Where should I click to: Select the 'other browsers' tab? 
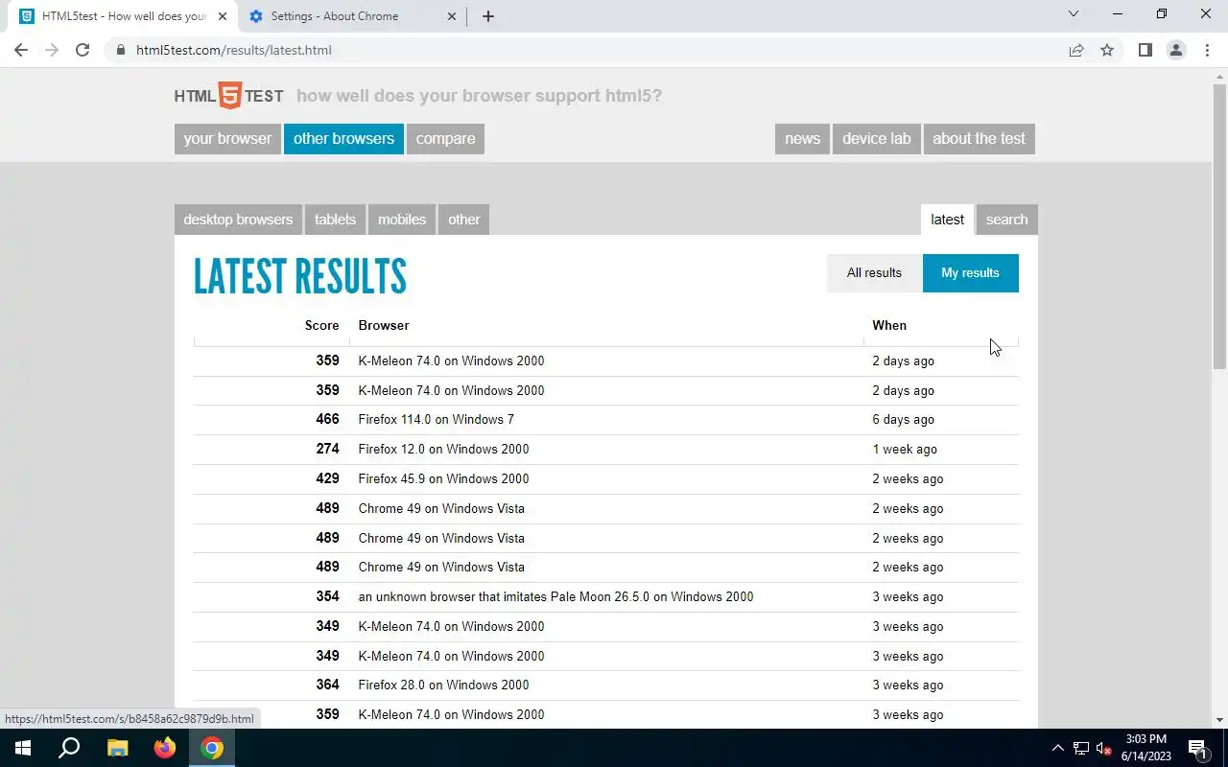tap(343, 138)
